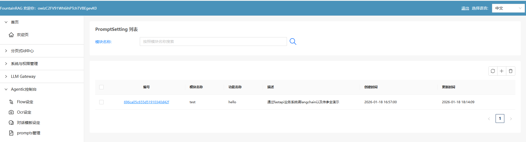Open record link 696ca05c655d51910340d42f

pyautogui.click(x=146, y=102)
